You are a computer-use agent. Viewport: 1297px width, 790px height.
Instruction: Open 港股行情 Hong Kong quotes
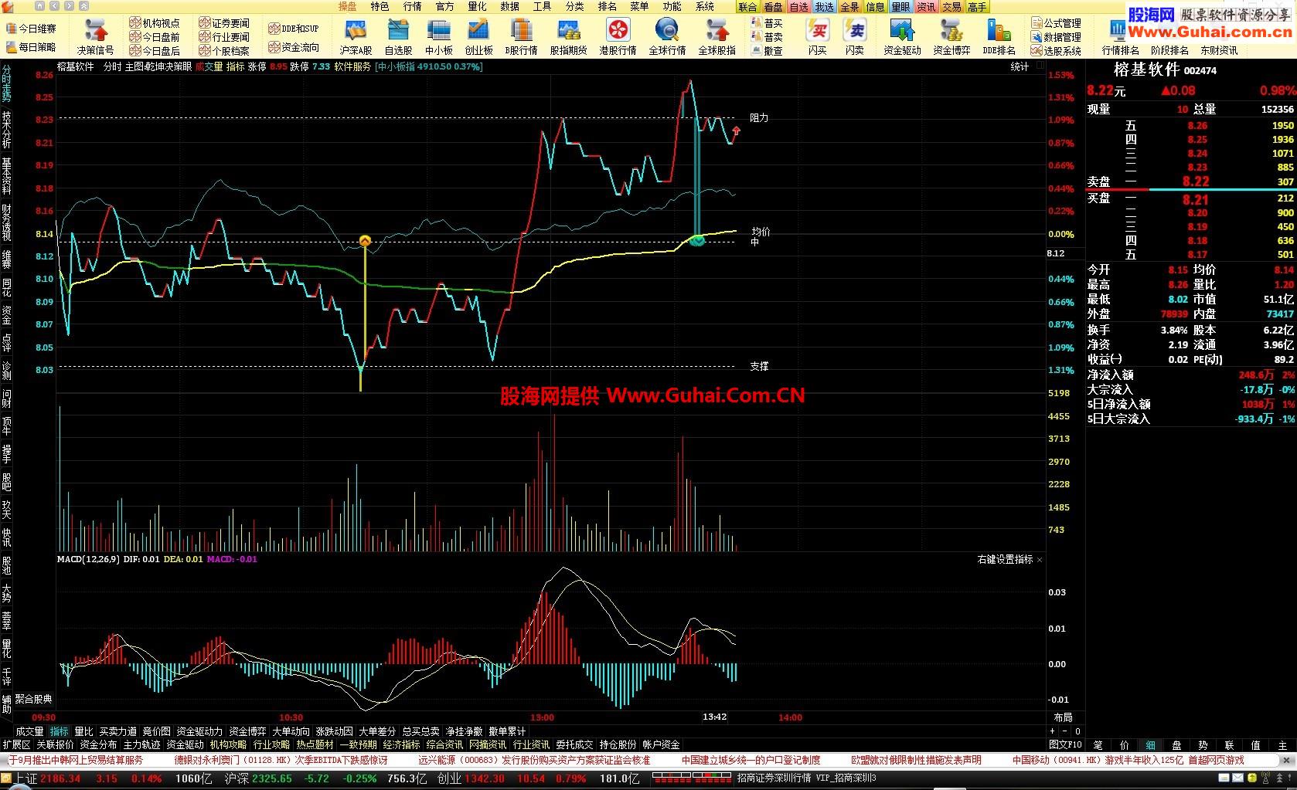click(x=618, y=36)
